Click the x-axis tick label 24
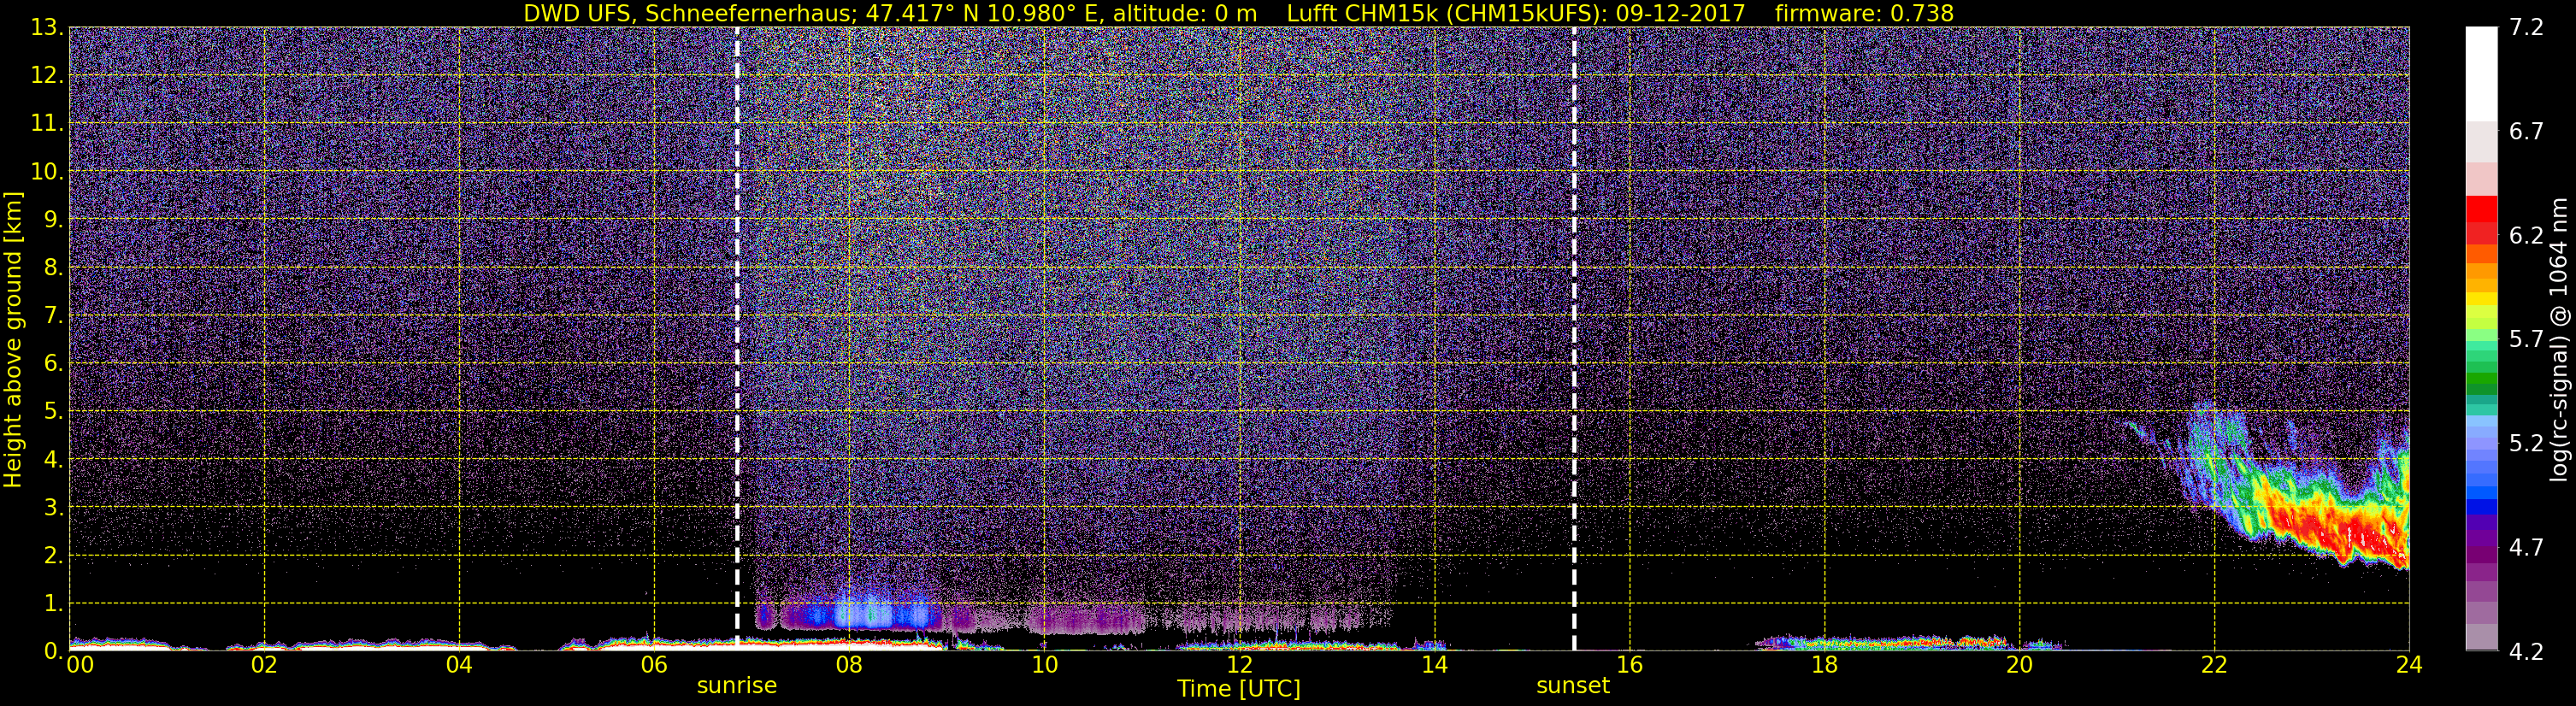The width and height of the screenshot is (2576, 706). 2409,665
